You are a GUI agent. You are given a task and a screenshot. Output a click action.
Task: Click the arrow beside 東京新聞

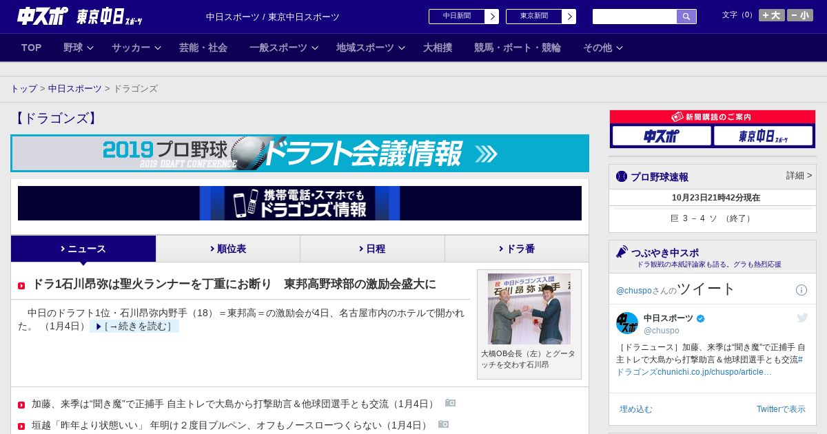point(569,17)
